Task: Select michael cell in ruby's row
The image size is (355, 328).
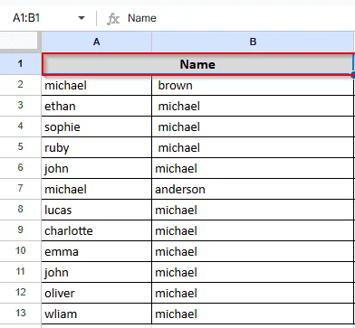Action: [x=253, y=147]
